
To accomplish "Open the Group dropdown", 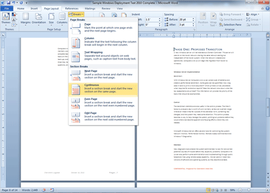I will (253, 20).
